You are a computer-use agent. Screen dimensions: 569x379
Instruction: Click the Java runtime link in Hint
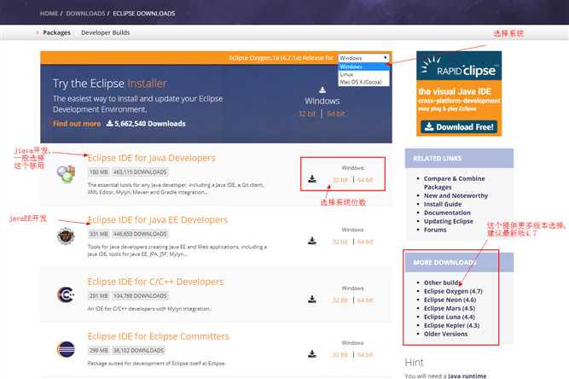pos(467,376)
